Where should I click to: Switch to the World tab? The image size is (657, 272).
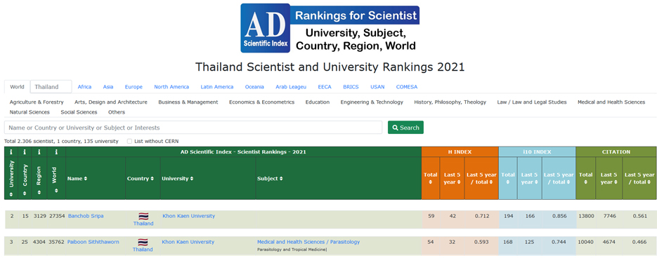(17, 87)
